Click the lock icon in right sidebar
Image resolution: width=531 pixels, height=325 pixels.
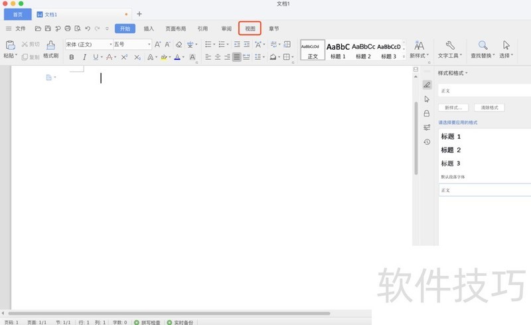click(x=427, y=114)
